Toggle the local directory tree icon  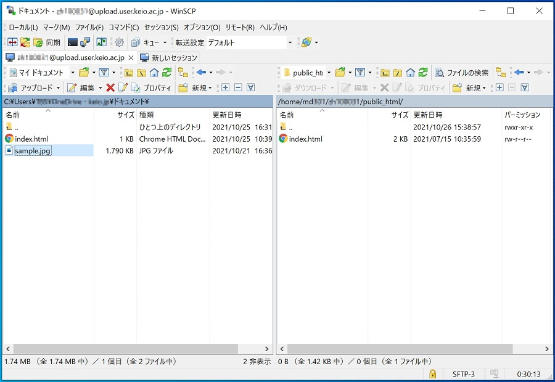tap(183, 73)
